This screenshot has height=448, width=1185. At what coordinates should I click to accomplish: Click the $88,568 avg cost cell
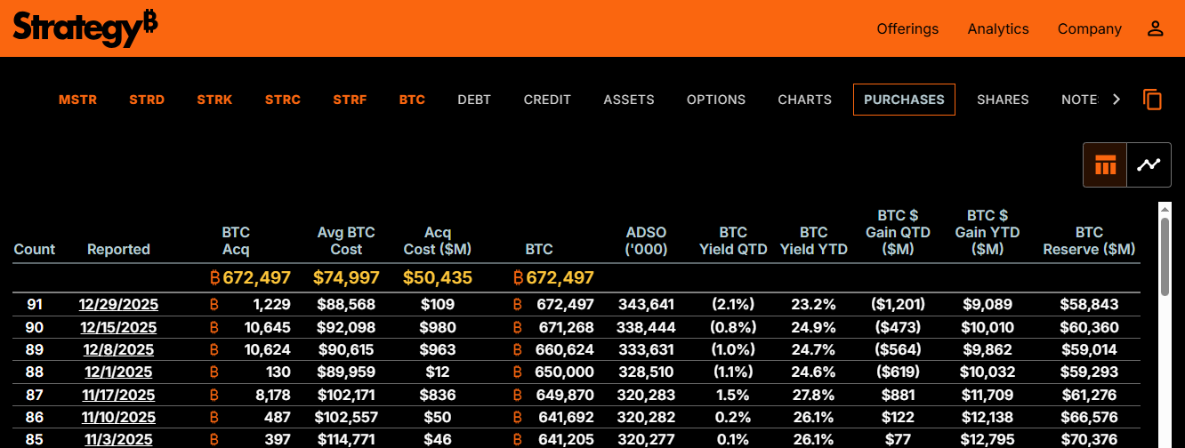346,305
